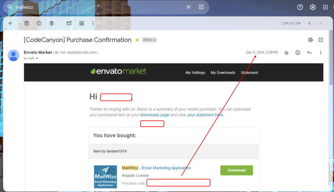Open the Gmail support help icon
This screenshot has height=192, width=334.
click(300, 7)
